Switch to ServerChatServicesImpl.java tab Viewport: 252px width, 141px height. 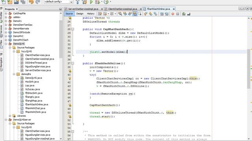point(83,9)
